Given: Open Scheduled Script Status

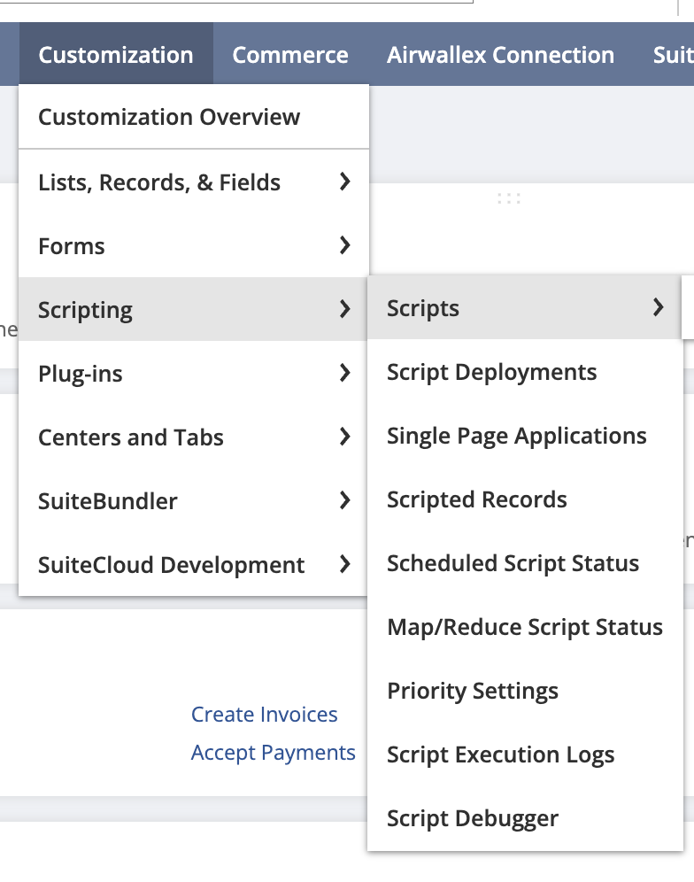Looking at the screenshot, I should [x=513, y=563].
